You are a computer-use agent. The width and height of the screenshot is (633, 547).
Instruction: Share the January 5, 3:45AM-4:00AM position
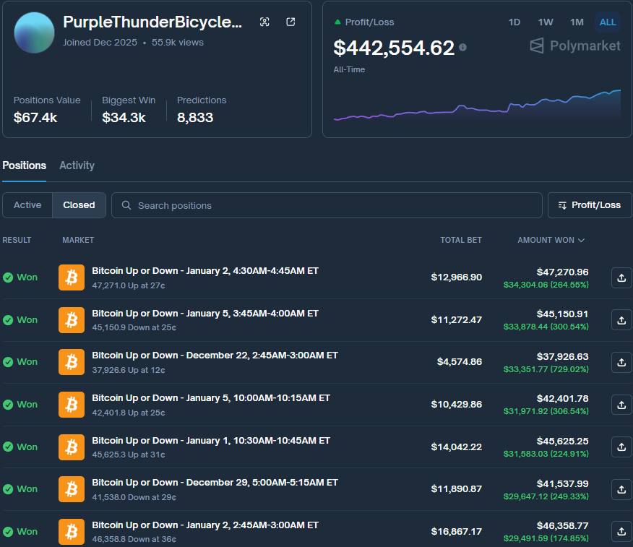point(621,320)
